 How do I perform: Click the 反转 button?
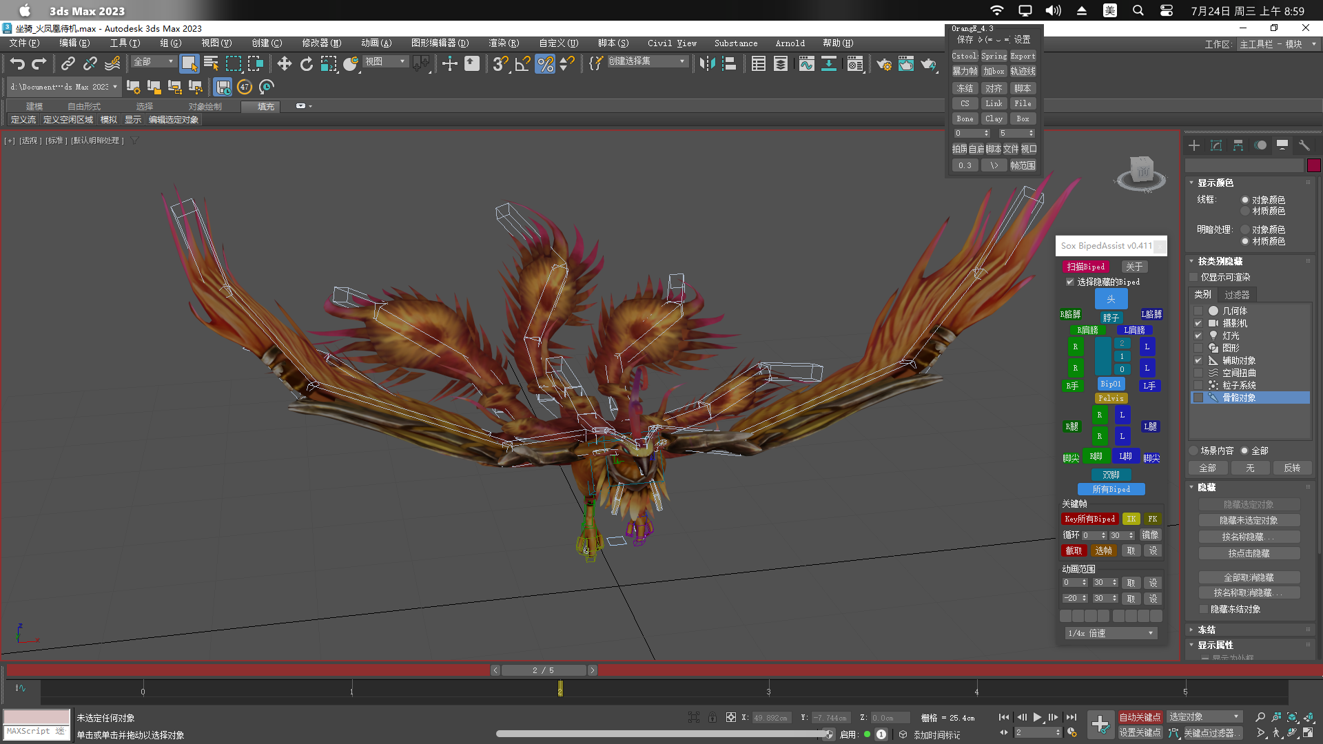point(1292,468)
